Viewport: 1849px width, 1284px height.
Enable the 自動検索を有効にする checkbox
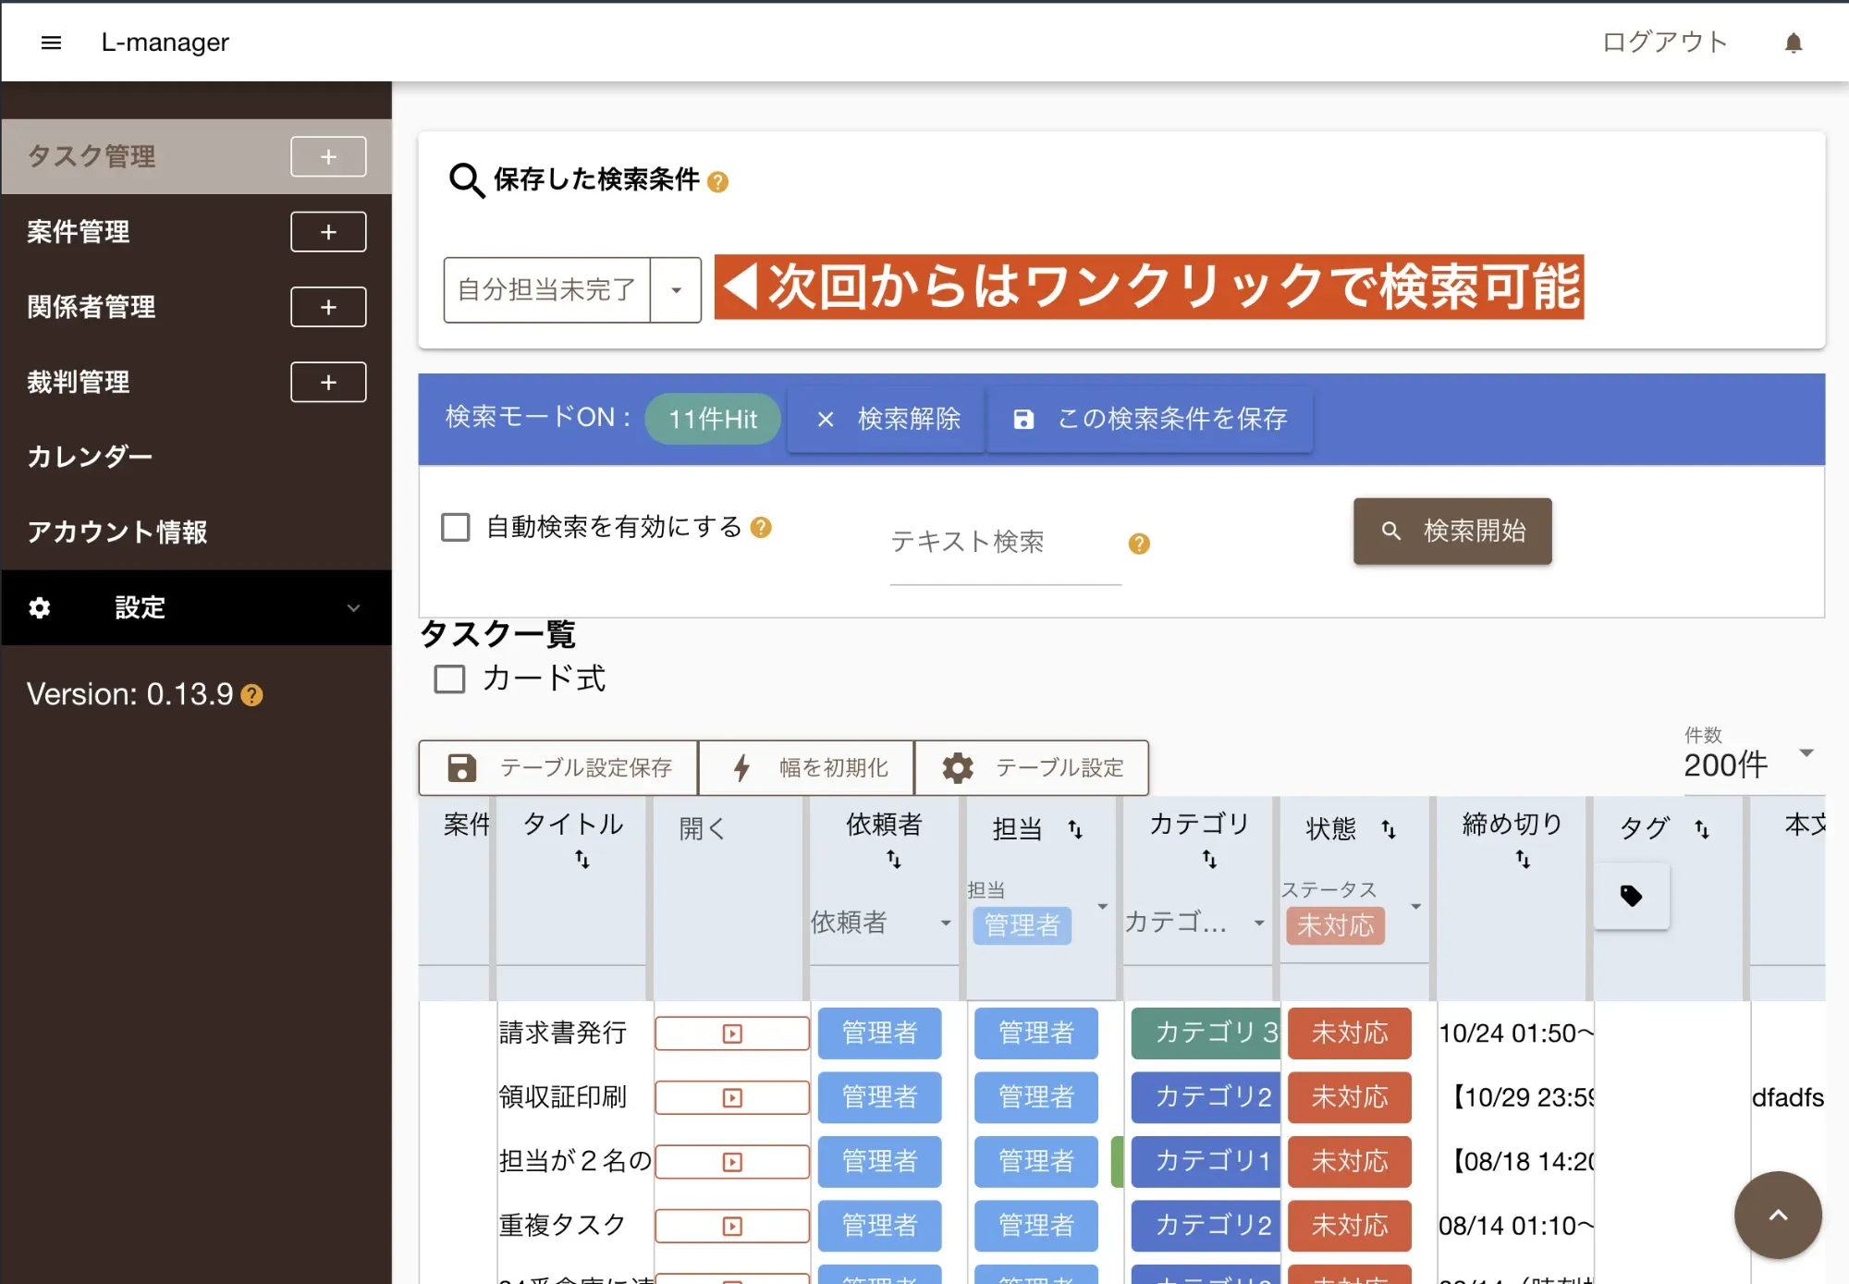pyautogui.click(x=455, y=526)
